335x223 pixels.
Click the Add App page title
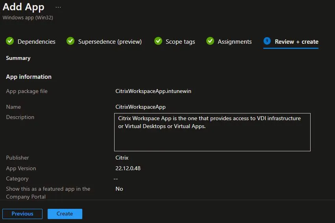(23, 7)
